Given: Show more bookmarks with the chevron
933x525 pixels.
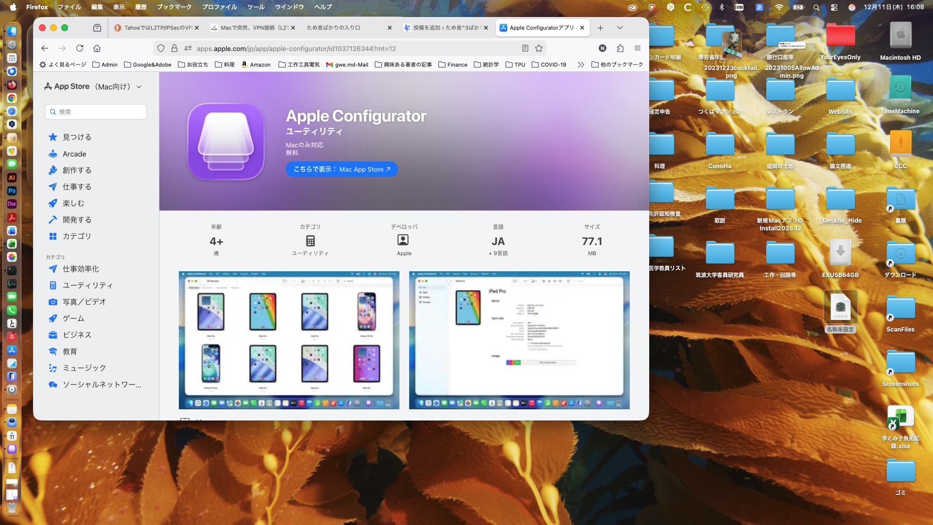Looking at the screenshot, I should point(581,65).
